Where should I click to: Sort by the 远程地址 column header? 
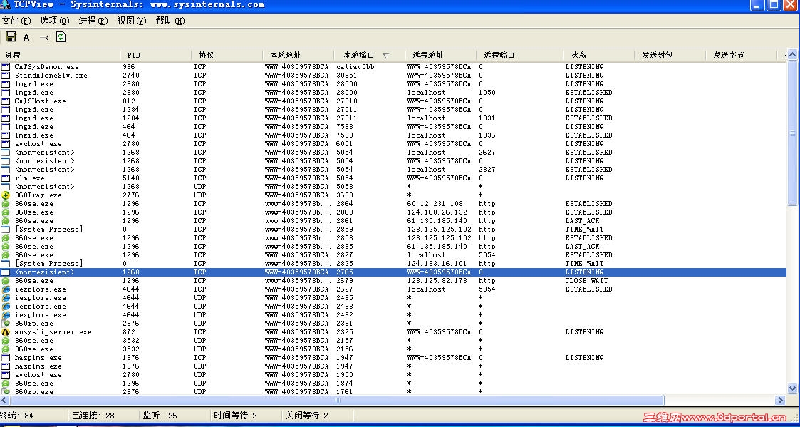[441, 55]
